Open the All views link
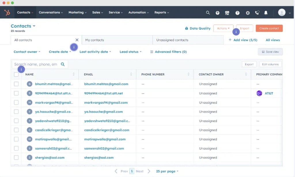Screen dimensions: 295x177 coord(273,40)
